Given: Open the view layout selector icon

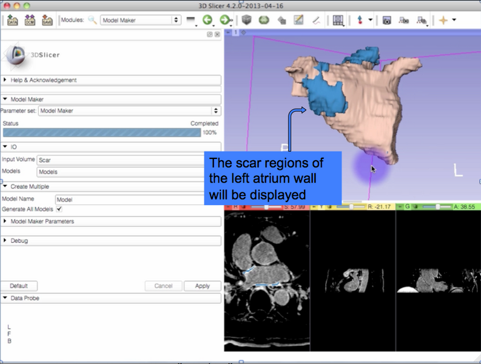Looking at the screenshot, I should pos(338,20).
